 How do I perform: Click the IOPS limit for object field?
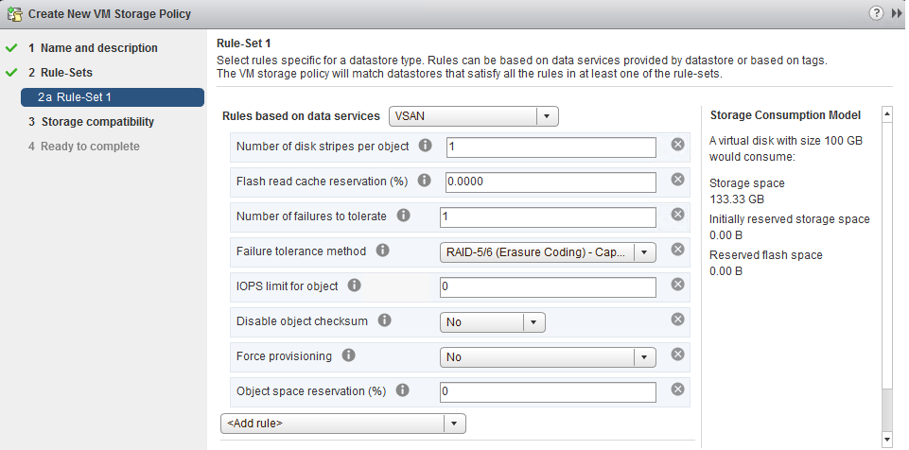548,287
